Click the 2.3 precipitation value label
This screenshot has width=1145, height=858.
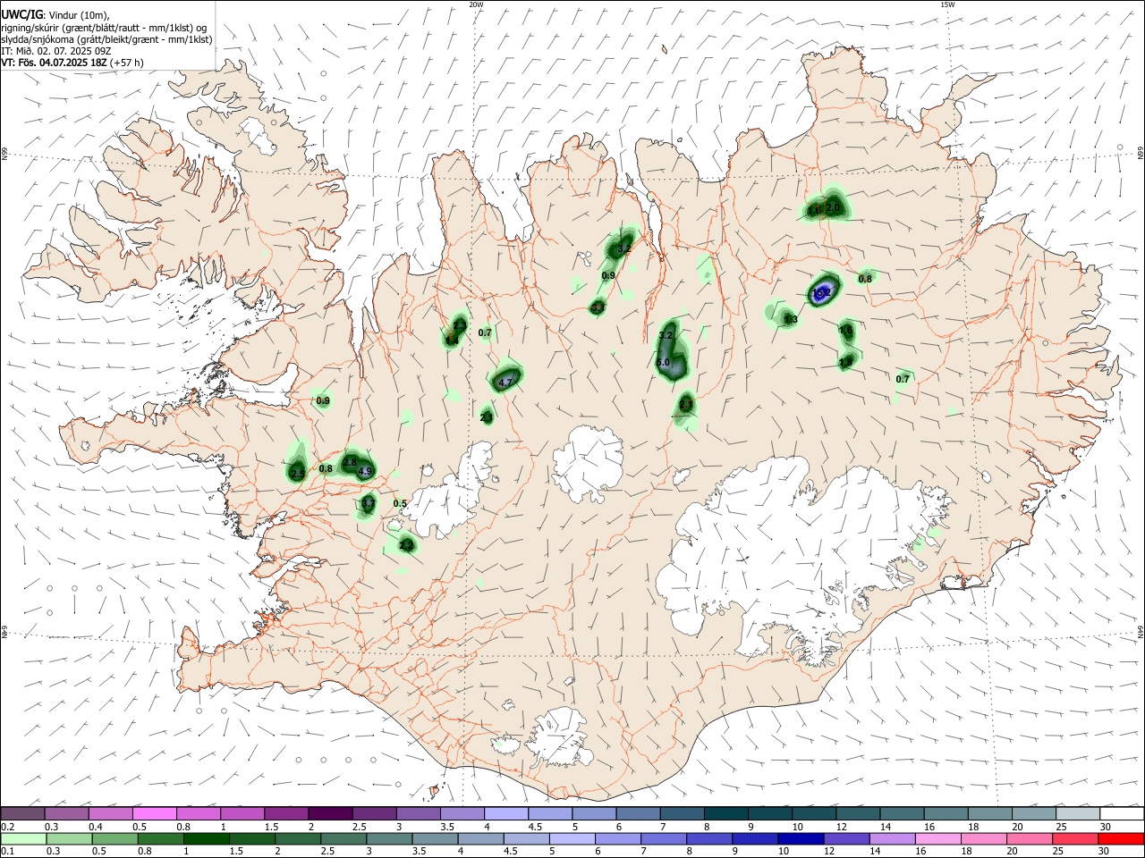pyautogui.click(x=459, y=324)
